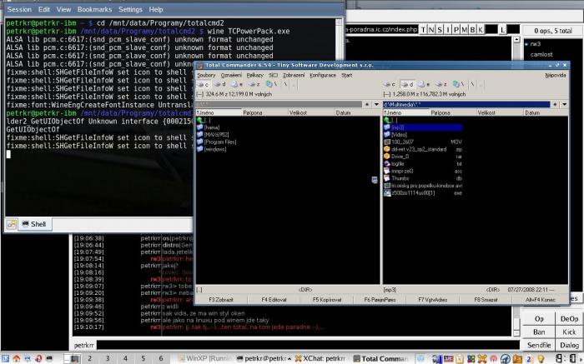Click the XChat message input field
Screen dimensions: 584x364
(x=308, y=345)
